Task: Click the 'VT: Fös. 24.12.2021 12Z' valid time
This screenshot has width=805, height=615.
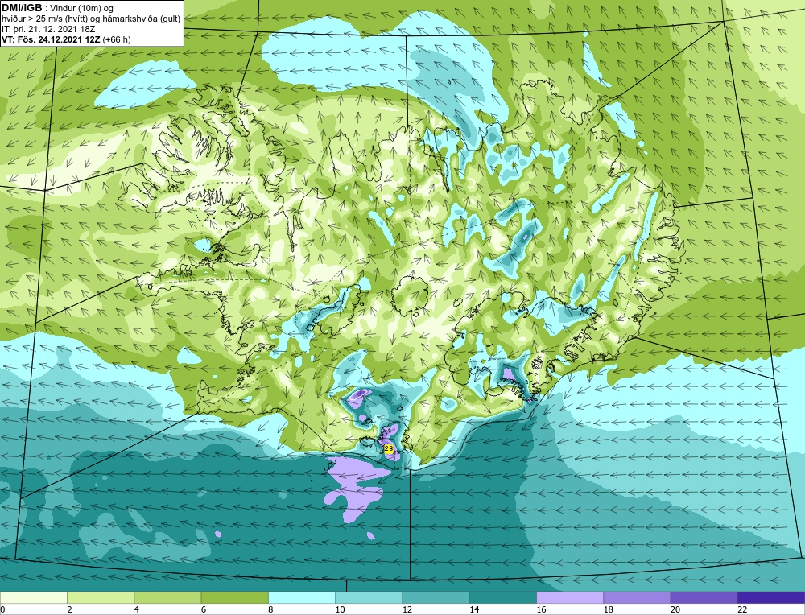Action: click(x=52, y=39)
